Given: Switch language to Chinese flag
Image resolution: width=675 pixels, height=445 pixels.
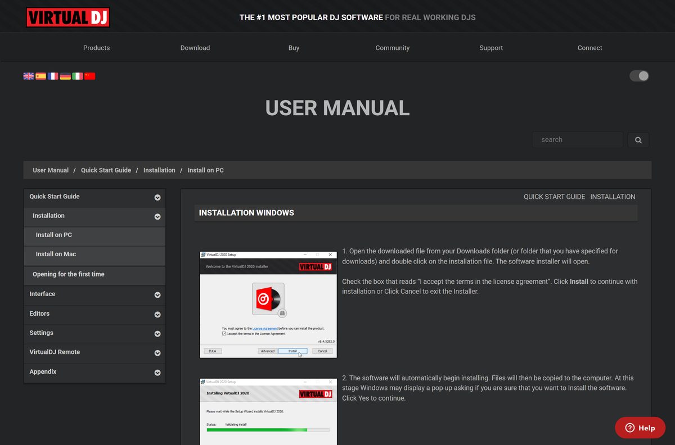Looking at the screenshot, I should [x=89, y=76].
